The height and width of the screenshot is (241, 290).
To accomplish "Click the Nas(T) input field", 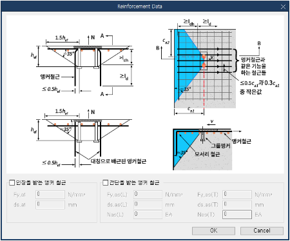I will coord(237,215).
